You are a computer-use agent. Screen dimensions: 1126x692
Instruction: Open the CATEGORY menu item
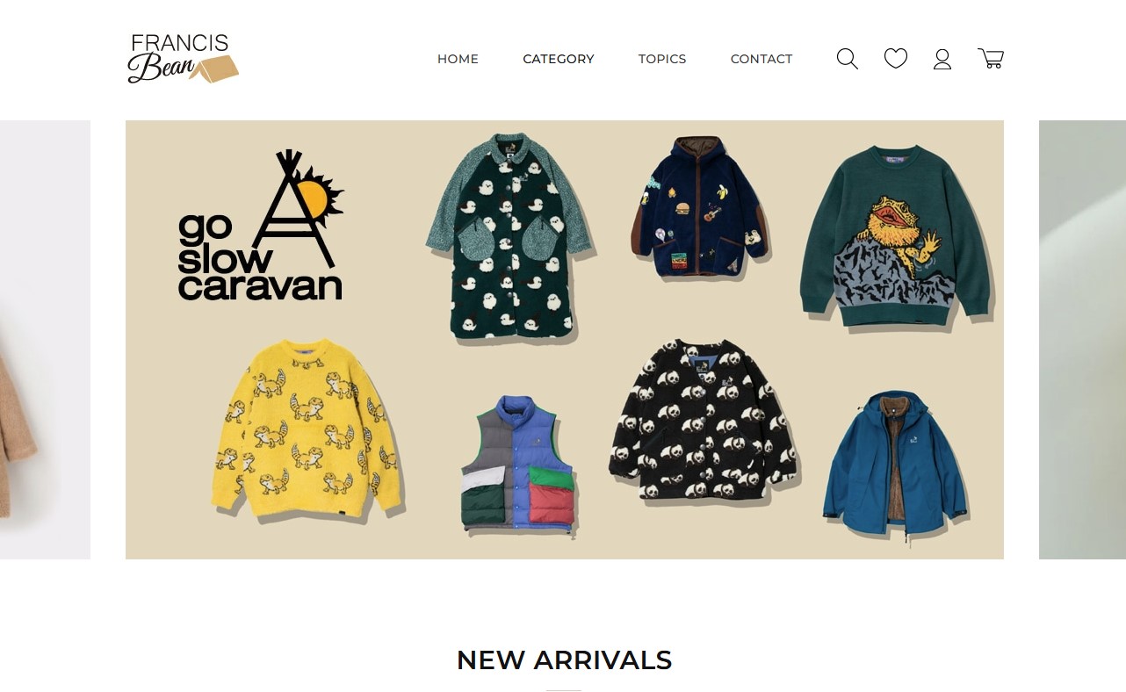[x=559, y=59]
